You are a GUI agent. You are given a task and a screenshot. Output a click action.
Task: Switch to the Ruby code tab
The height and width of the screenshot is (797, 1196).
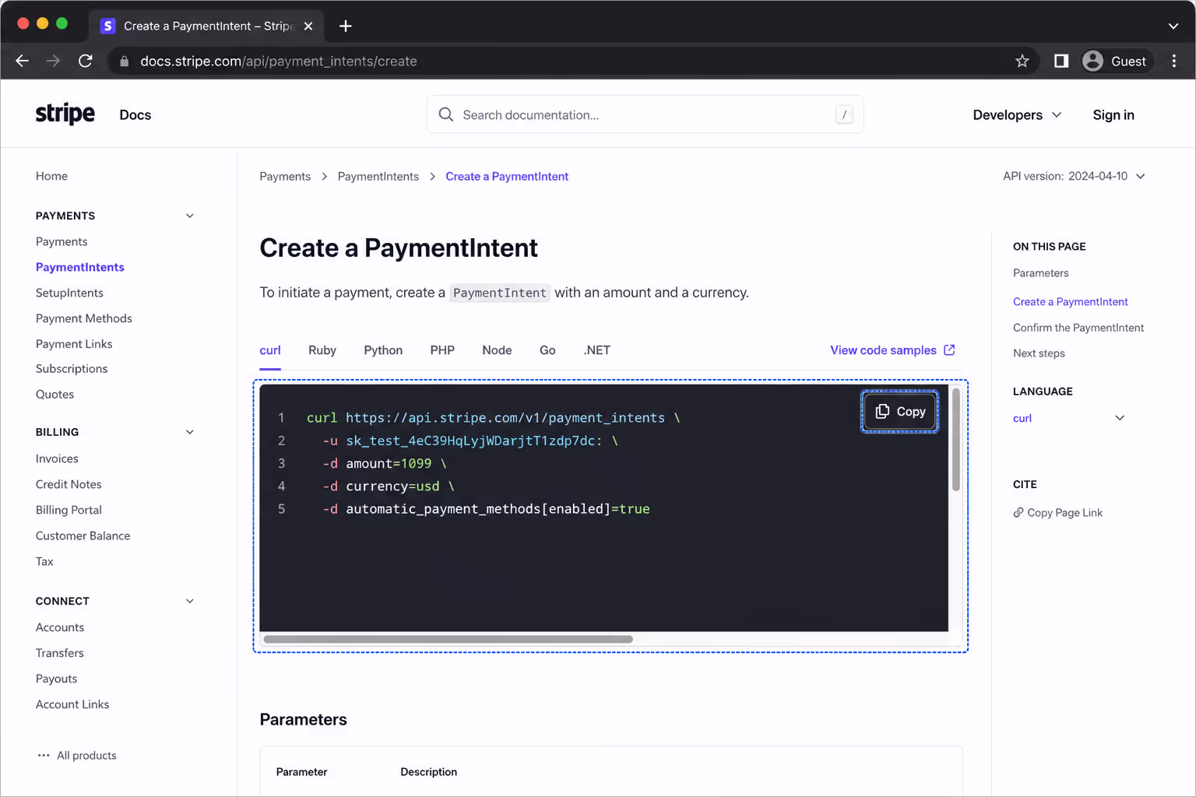[x=322, y=350]
